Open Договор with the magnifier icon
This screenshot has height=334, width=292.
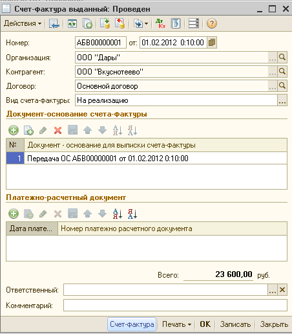click(282, 86)
